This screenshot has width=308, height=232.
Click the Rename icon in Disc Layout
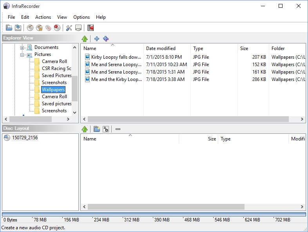point(106,129)
